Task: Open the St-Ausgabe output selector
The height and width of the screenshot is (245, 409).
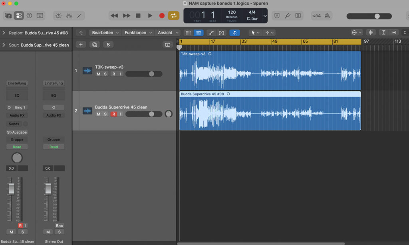Action: 17,132
